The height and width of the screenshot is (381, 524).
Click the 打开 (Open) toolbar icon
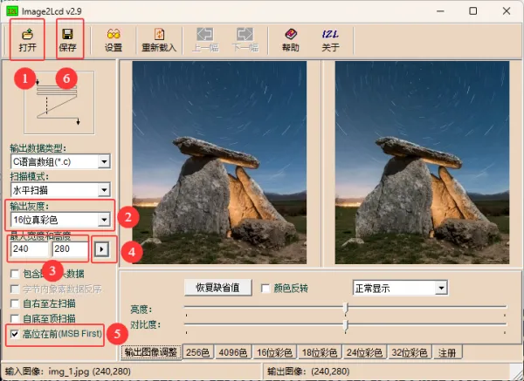[28, 39]
